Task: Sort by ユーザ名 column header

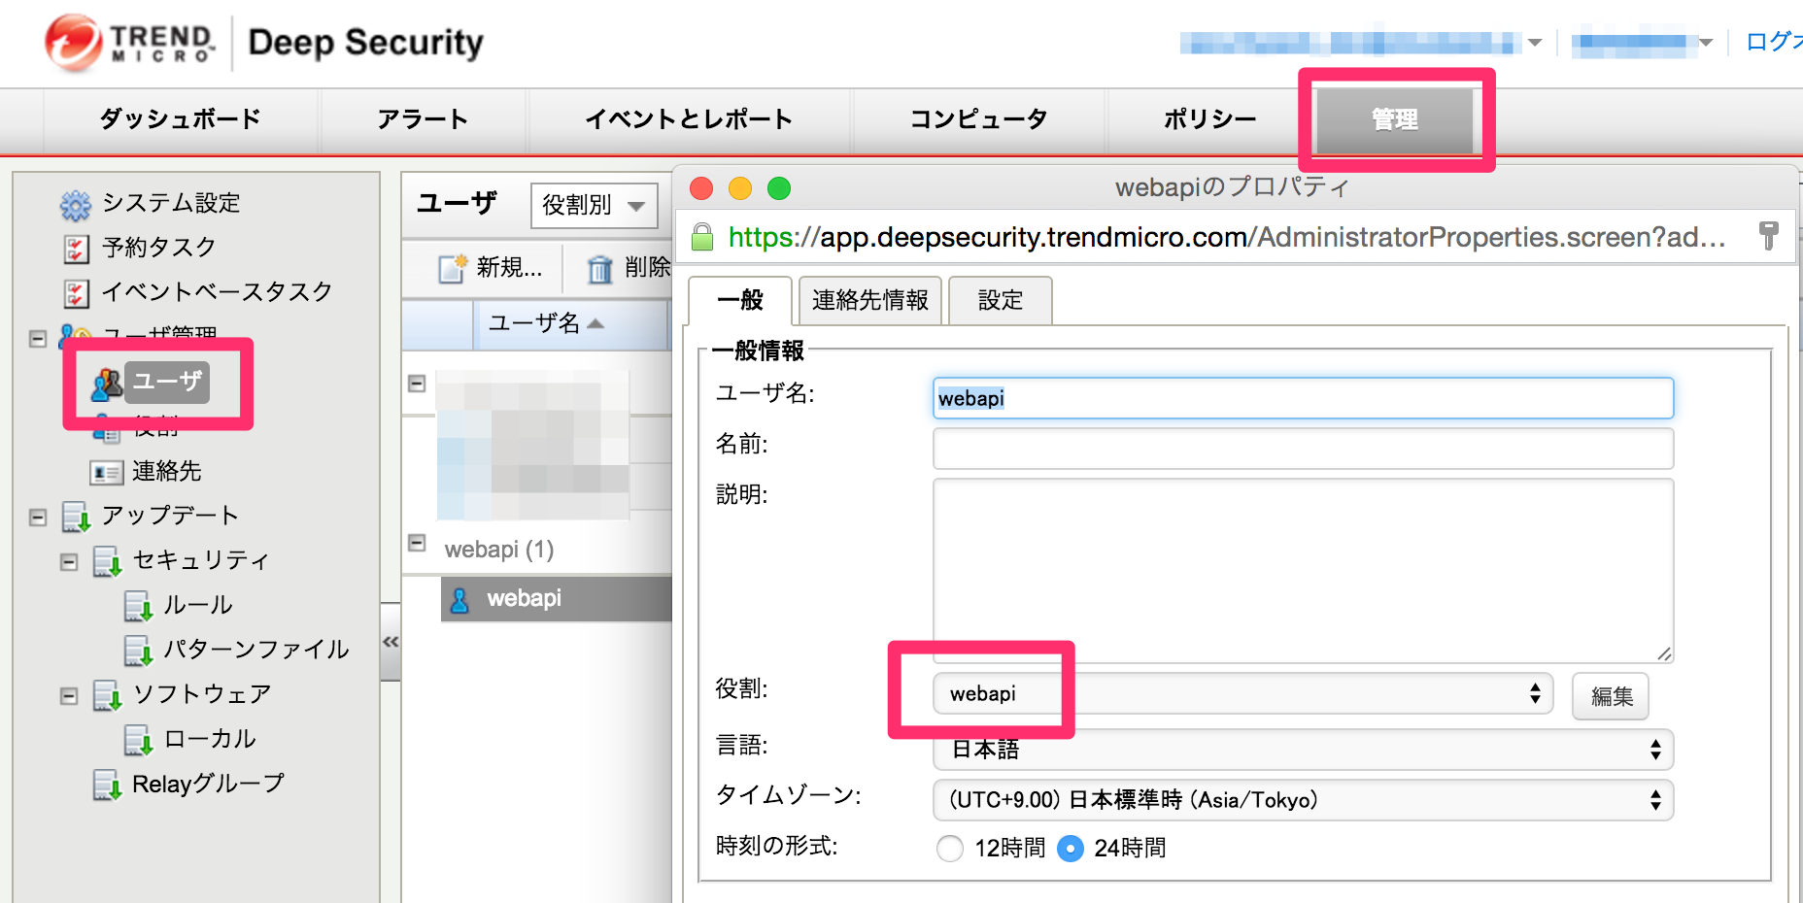Action: click(x=571, y=324)
